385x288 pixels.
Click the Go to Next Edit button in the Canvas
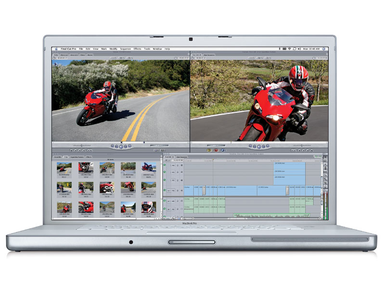268,146
